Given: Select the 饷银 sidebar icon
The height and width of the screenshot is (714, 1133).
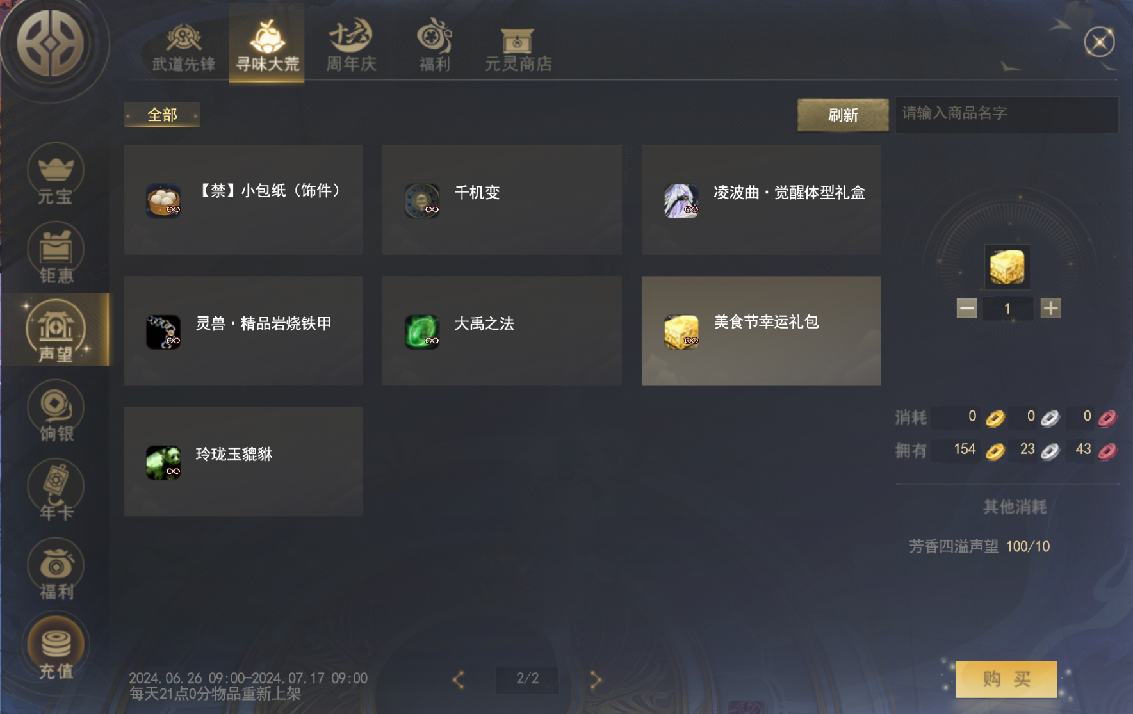Looking at the screenshot, I should 56,412.
